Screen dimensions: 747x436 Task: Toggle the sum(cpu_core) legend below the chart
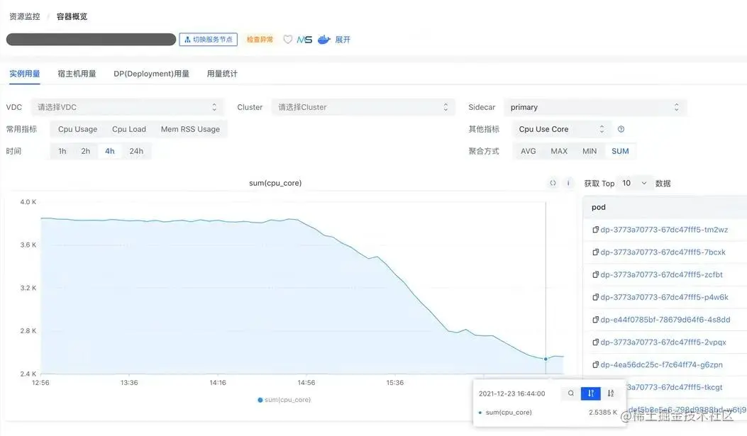[x=284, y=399]
